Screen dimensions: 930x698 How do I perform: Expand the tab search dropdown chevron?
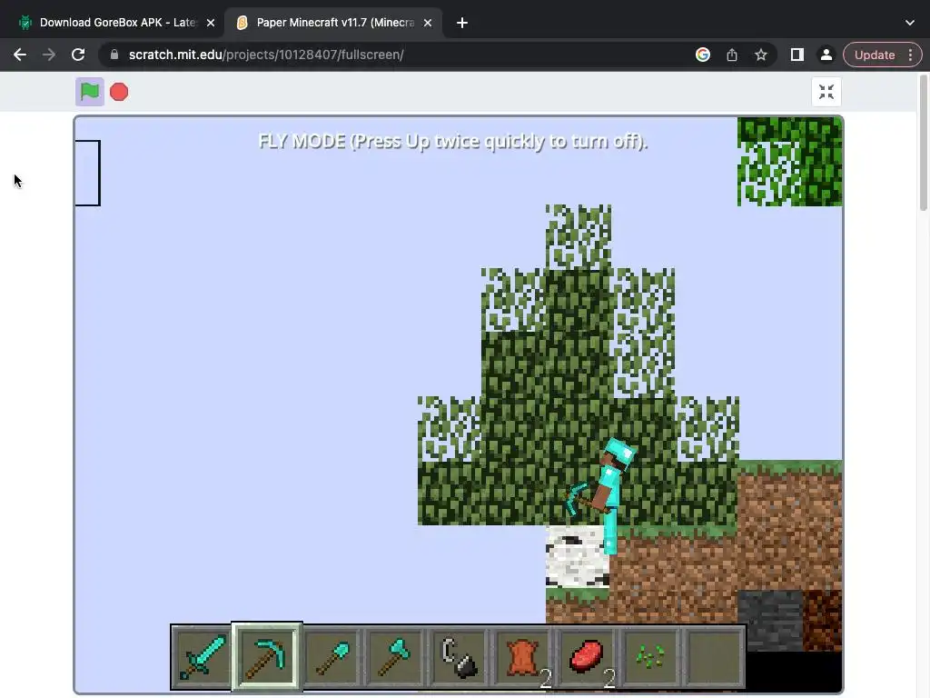[x=910, y=23]
